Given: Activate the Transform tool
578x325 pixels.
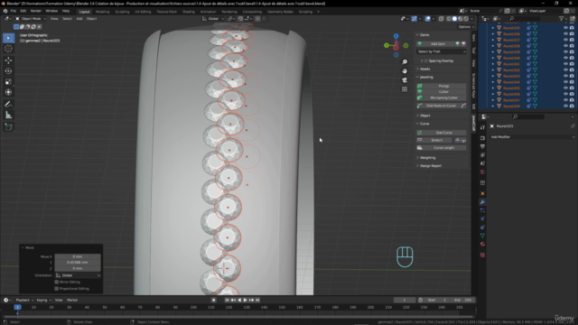Looking at the screenshot, I should (8, 92).
